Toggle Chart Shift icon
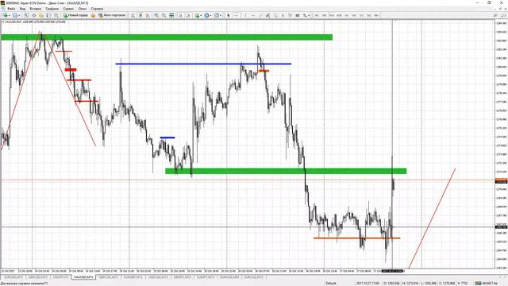The height and width of the screenshot is (286, 508). pyautogui.click(x=188, y=15)
